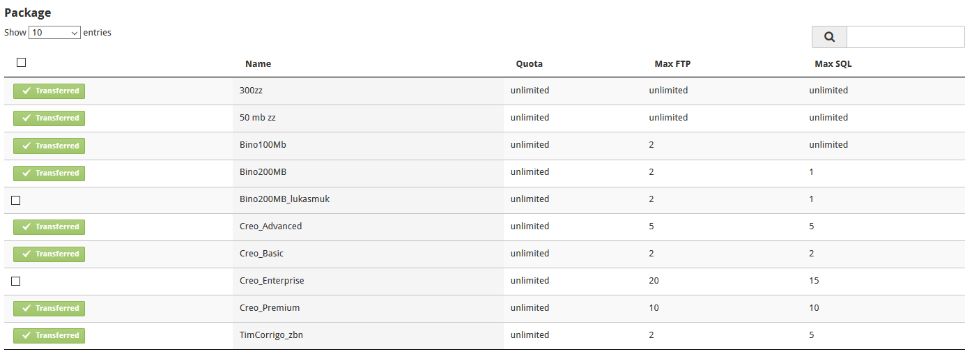972x354 pixels.
Task: Focus the package search input field
Action: point(905,37)
